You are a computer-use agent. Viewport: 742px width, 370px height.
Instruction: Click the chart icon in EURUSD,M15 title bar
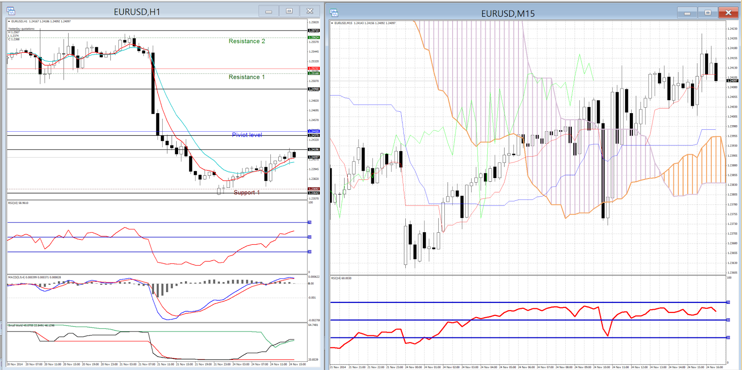[x=334, y=13]
